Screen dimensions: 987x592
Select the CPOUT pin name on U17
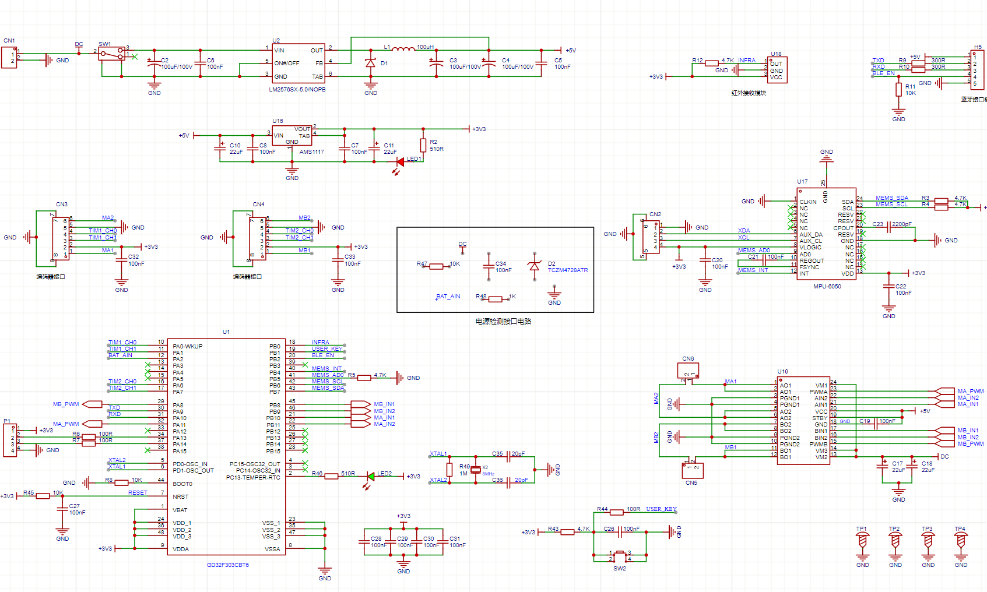click(844, 228)
